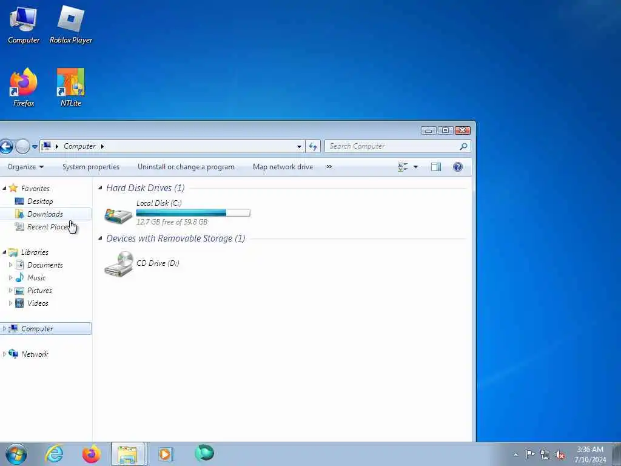The image size is (621, 466).
Task: Select Libraries in navigation pane
Action: (x=35, y=252)
